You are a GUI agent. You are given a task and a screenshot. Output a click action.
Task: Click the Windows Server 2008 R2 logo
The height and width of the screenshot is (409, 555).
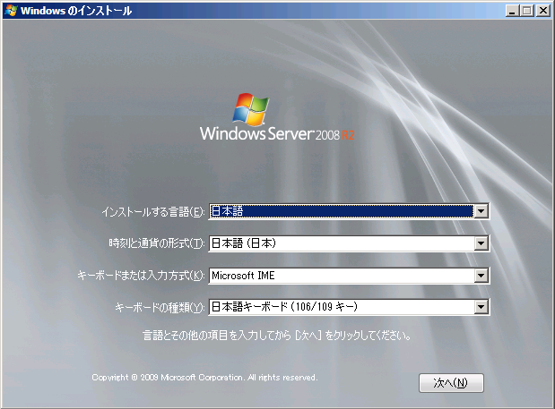[x=277, y=117]
